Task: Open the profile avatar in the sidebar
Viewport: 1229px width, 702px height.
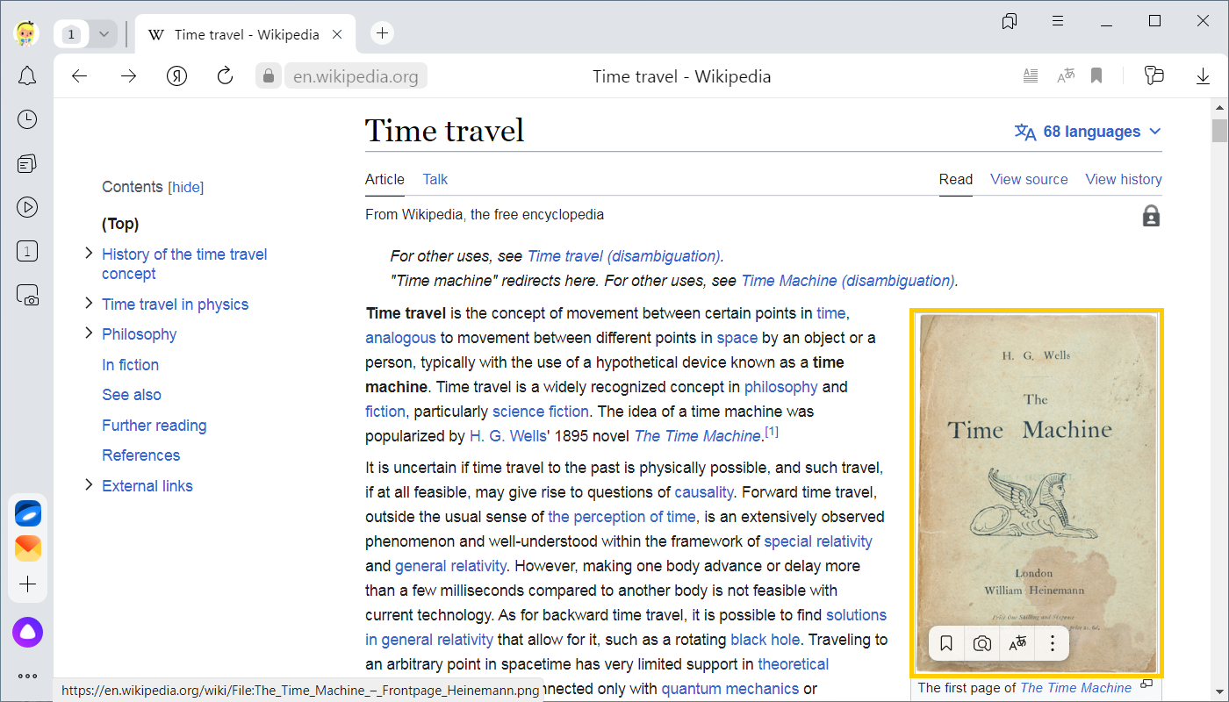Action: pyautogui.click(x=27, y=34)
